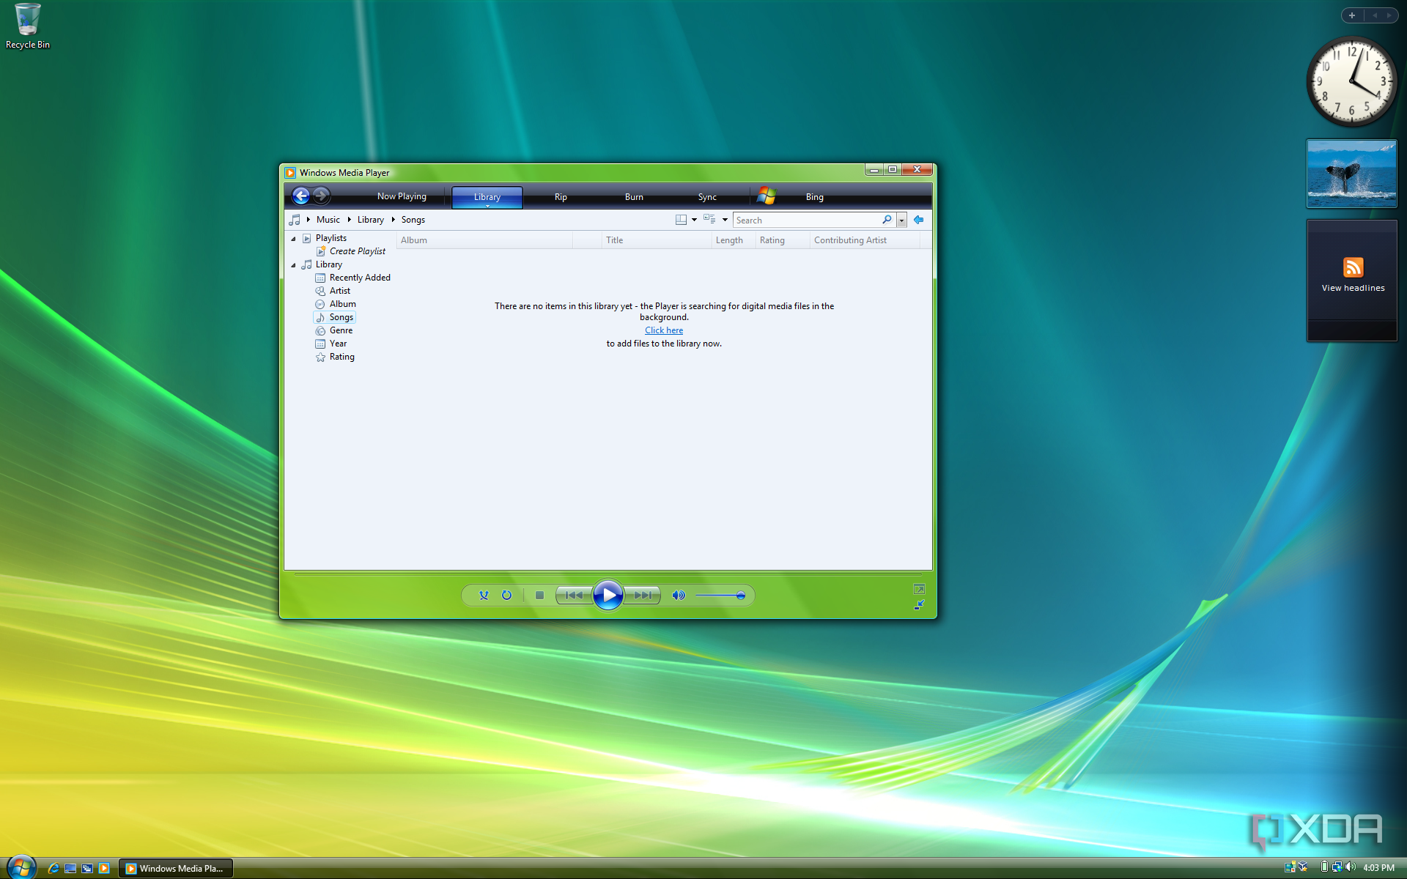Image resolution: width=1407 pixels, height=879 pixels.
Task: Click the Windows logo online stores icon
Action: (x=767, y=196)
